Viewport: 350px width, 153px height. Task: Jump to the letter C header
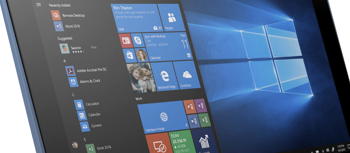(73, 95)
